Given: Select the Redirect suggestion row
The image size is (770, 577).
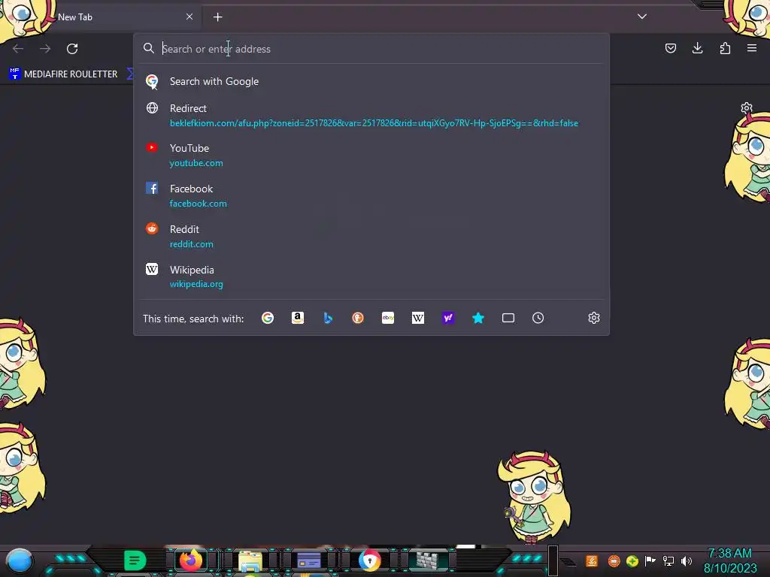Looking at the screenshot, I should [371, 115].
